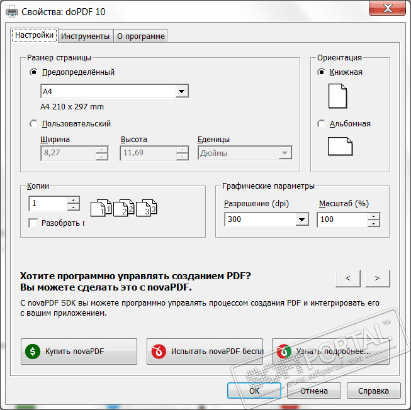The width and height of the screenshot is (411, 410).
Task: Click the portrait page orientation icon
Action: point(337,96)
